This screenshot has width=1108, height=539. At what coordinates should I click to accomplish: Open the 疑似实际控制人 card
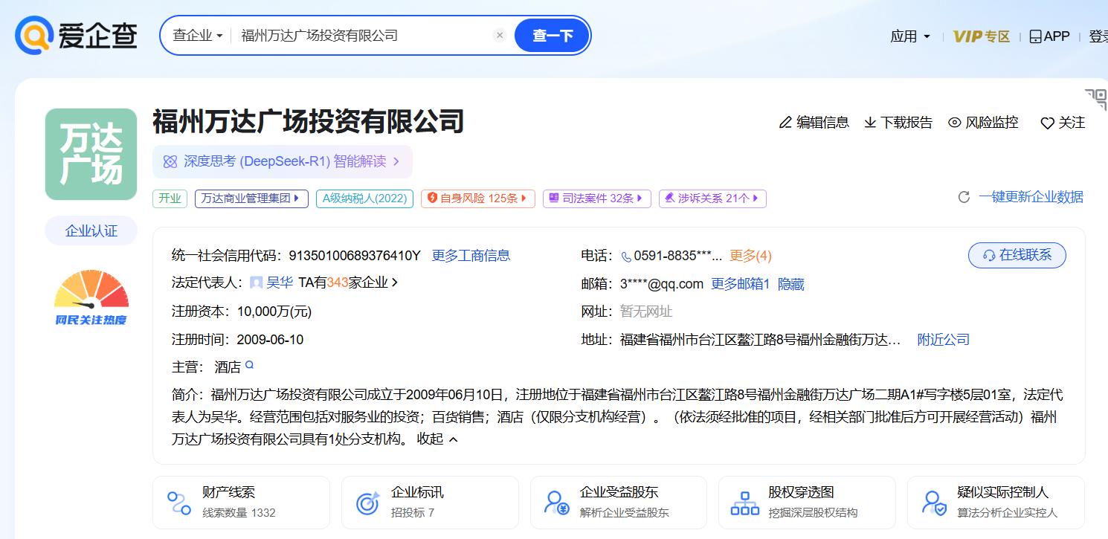[996, 503]
